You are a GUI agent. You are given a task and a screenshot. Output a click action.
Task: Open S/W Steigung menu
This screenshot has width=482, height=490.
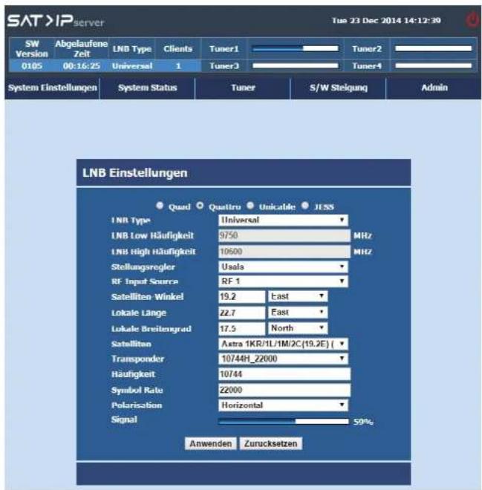339,88
